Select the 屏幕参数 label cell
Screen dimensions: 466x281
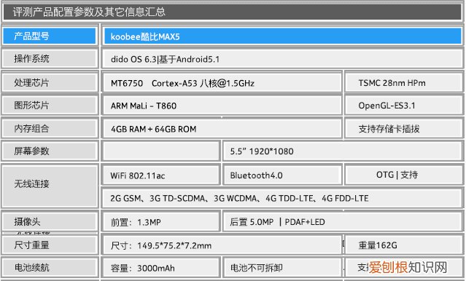(x=50, y=151)
